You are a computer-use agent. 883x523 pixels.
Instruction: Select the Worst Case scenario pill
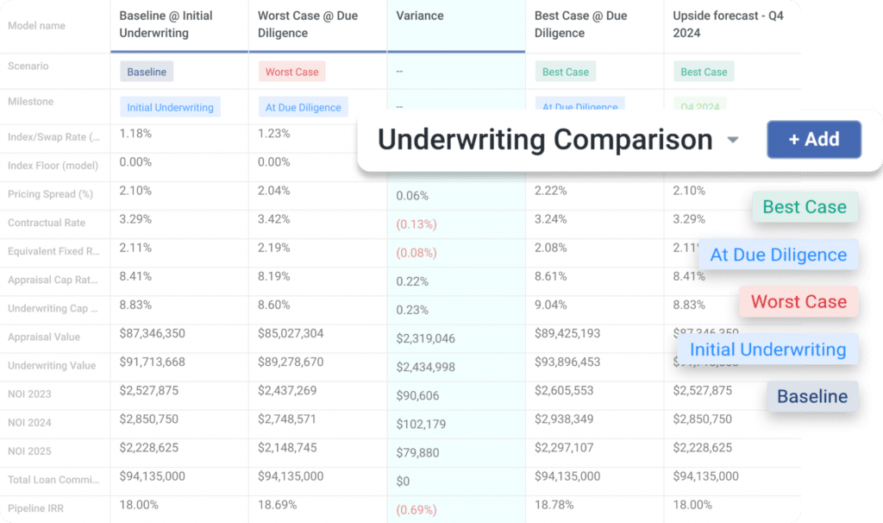tap(291, 71)
